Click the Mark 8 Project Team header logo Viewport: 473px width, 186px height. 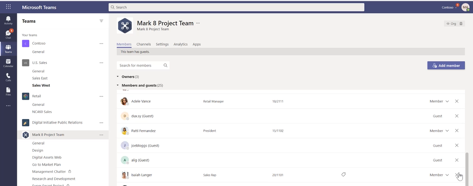tap(125, 25)
